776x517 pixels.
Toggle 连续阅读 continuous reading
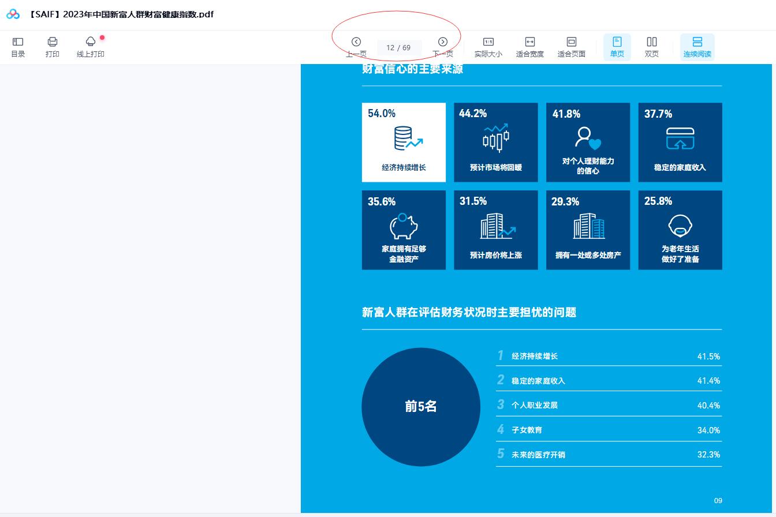pyautogui.click(x=697, y=47)
